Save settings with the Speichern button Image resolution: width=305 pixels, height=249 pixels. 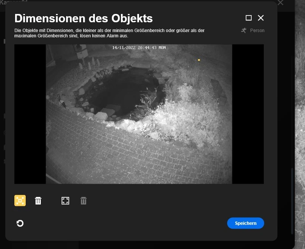tap(245, 223)
